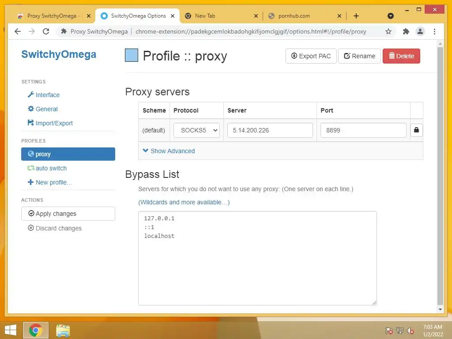Click the wrench icon beside Interface
Screen dimensions: 452x339
point(30,94)
